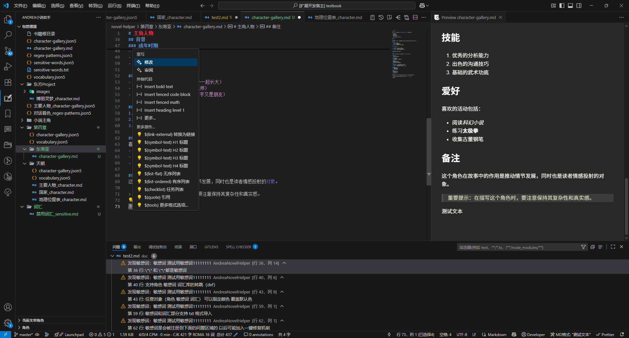Click the Markdown language mode in status bar
The width and height of the screenshot is (629, 338).
tap(495, 334)
